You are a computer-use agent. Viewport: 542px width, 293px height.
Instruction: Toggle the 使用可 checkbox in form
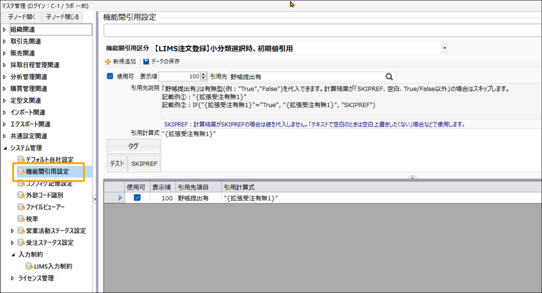[x=110, y=76]
